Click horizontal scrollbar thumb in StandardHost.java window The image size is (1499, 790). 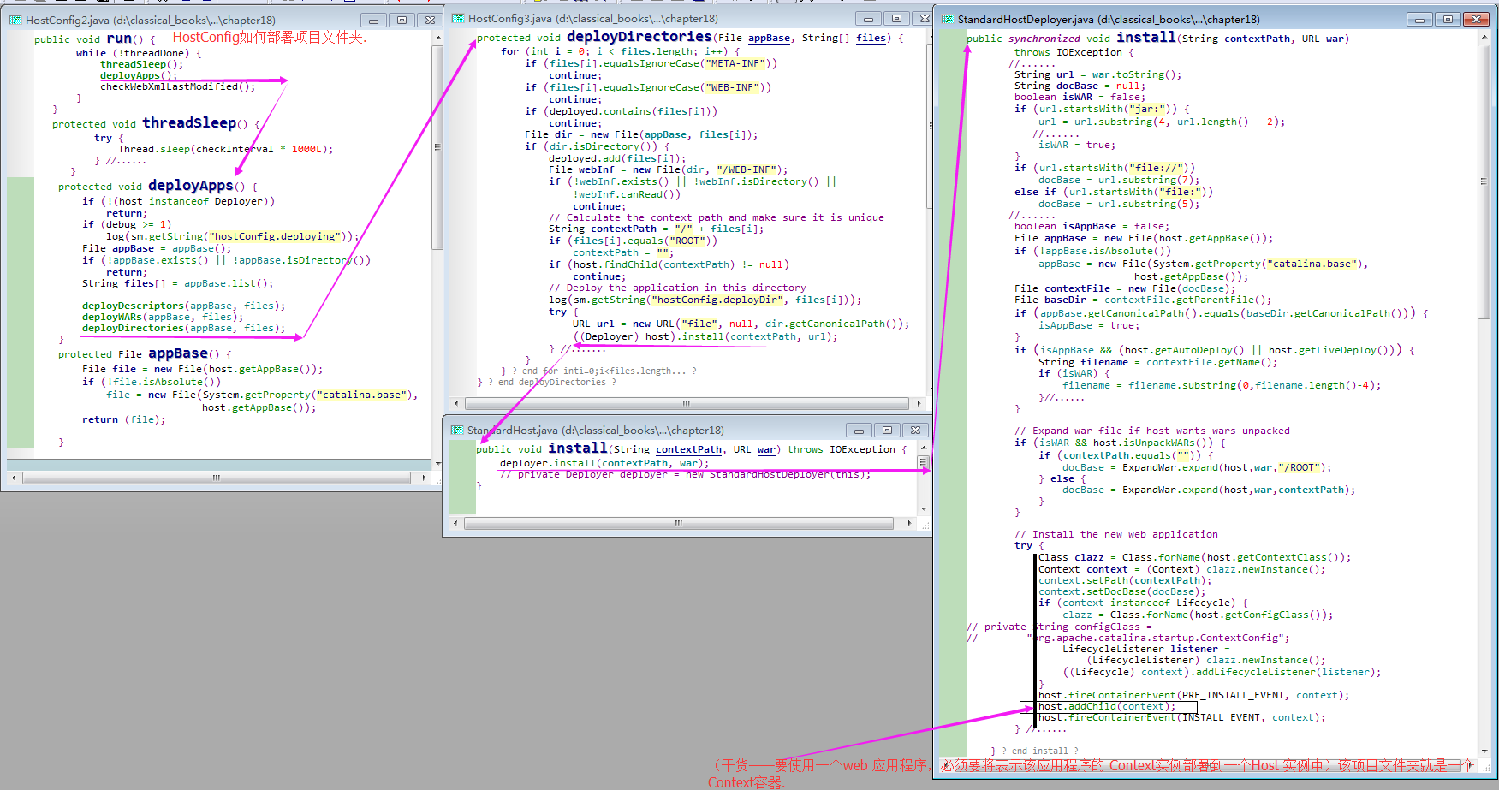[679, 523]
